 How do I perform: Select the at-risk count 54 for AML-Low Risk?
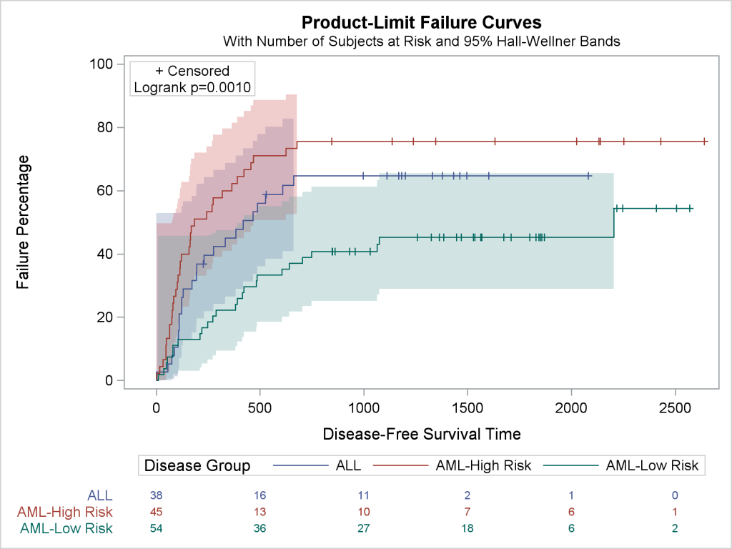tap(157, 529)
